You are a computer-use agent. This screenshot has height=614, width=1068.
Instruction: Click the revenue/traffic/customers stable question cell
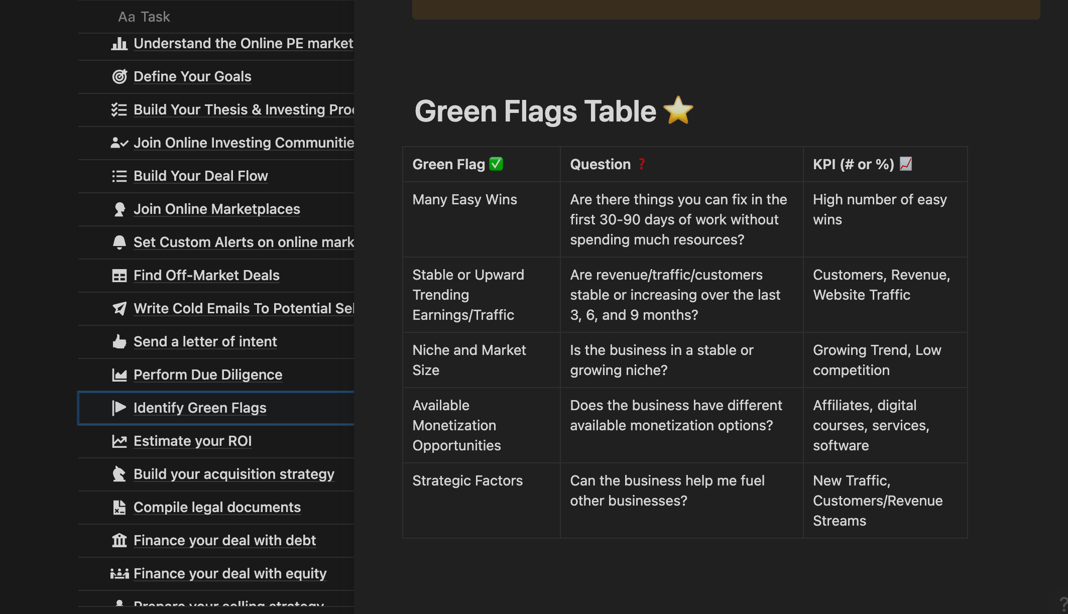tap(681, 295)
